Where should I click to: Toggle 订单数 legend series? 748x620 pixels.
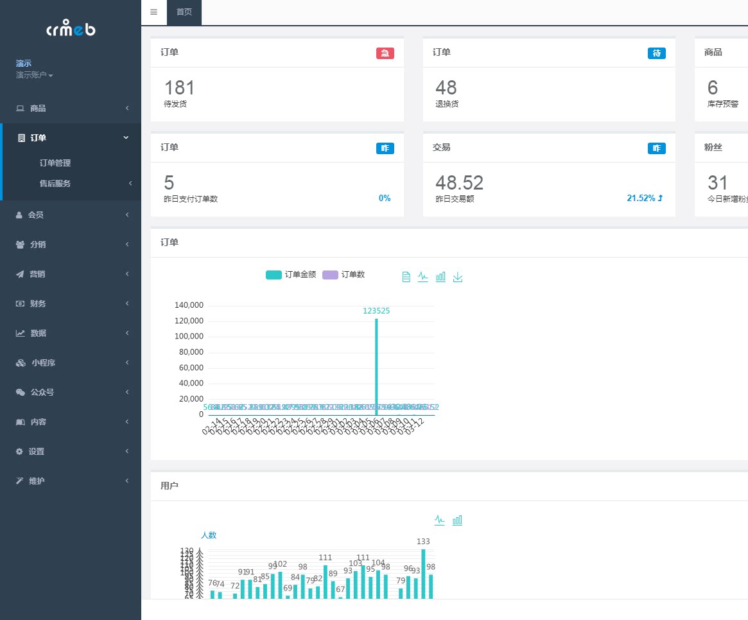[x=344, y=274]
